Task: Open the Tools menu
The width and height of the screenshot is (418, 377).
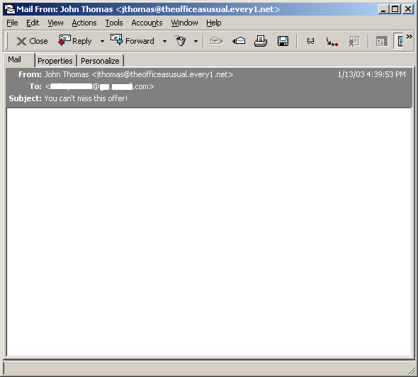Action: (x=114, y=23)
